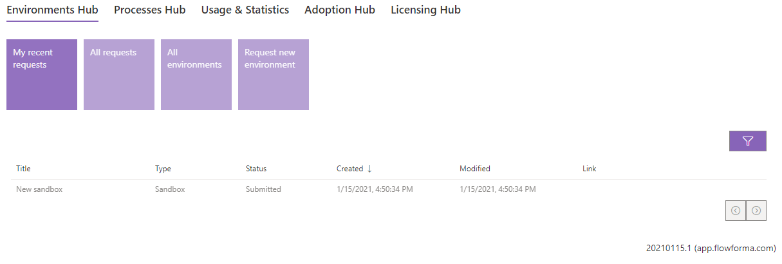
Task: Open Usage & Statistics tab
Action: pos(245,10)
